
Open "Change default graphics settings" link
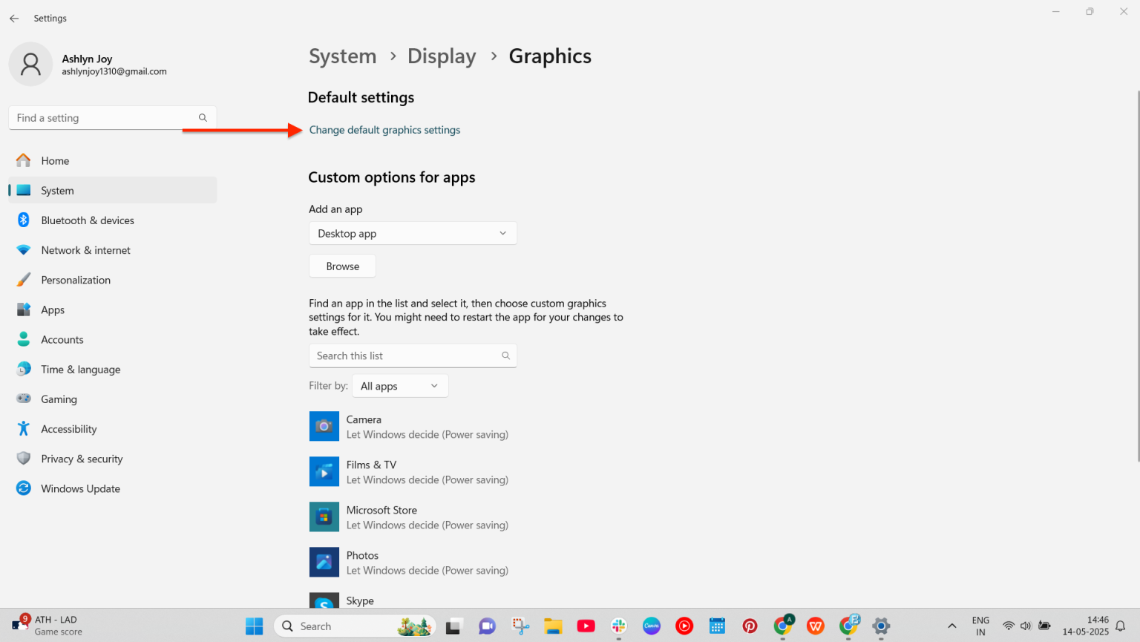click(x=384, y=129)
